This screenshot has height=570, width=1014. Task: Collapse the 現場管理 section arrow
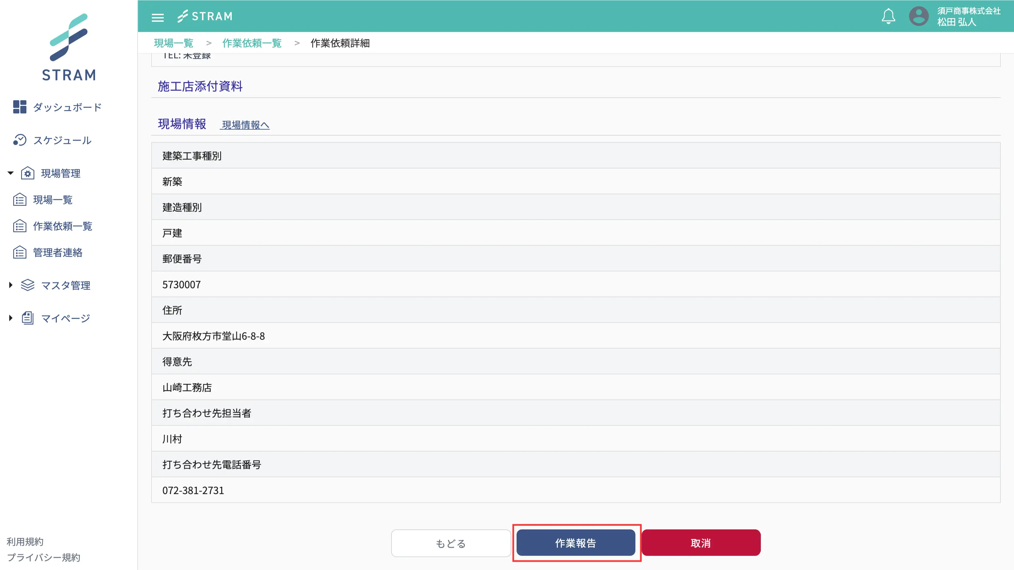11,173
